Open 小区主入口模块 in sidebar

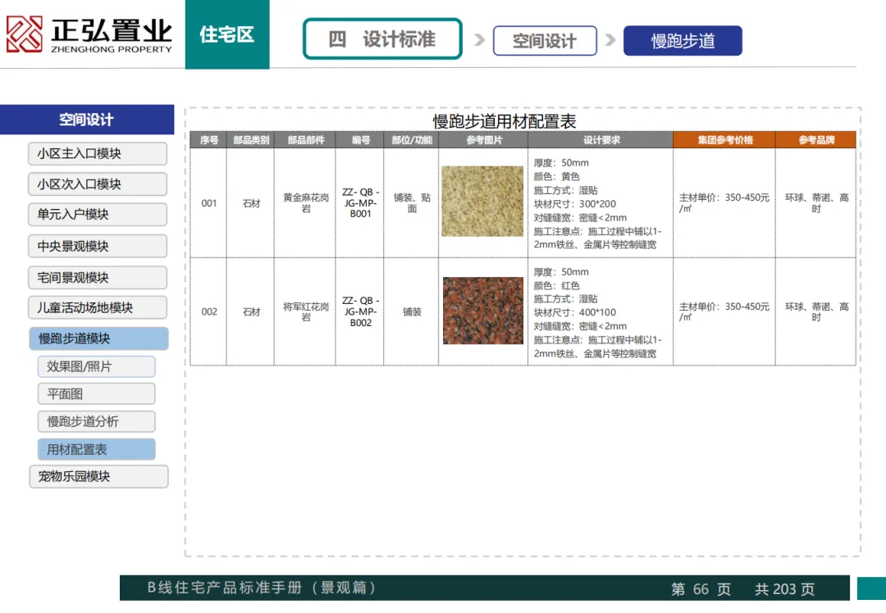coord(98,153)
